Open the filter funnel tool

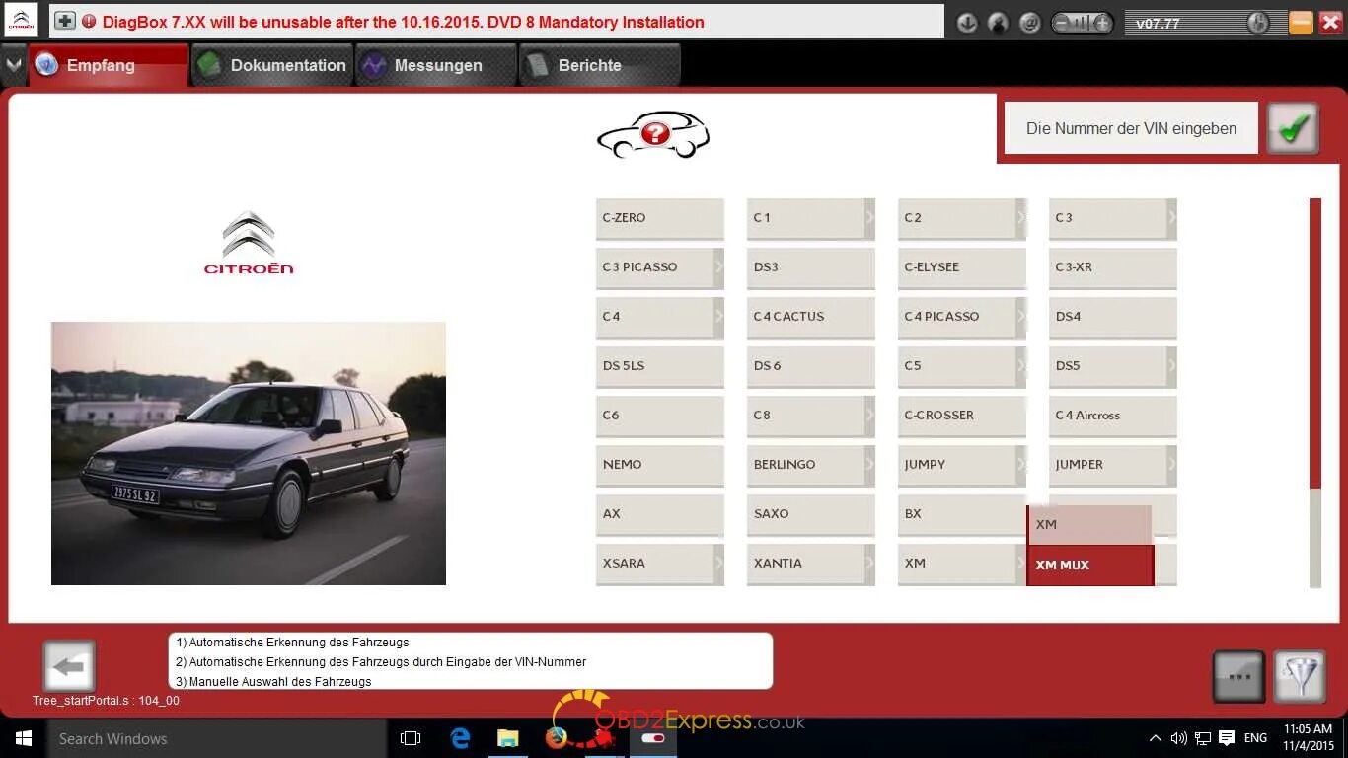(1300, 676)
